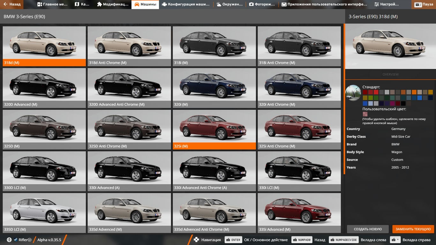Click the ЗАМЕНИТЬ ТЕКУЩУЮ button
Screen dimensions: 436x245
pyautogui.click(x=413, y=229)
